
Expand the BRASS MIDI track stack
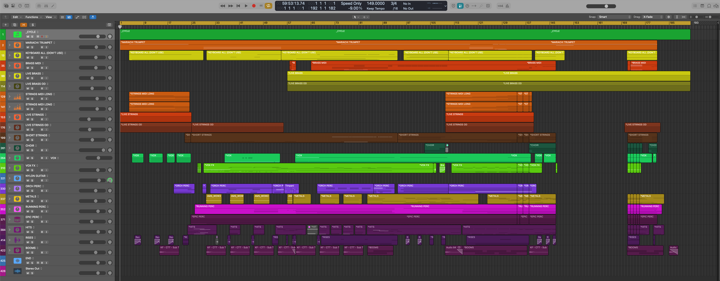pyautogui.click(x=10, y=66)
